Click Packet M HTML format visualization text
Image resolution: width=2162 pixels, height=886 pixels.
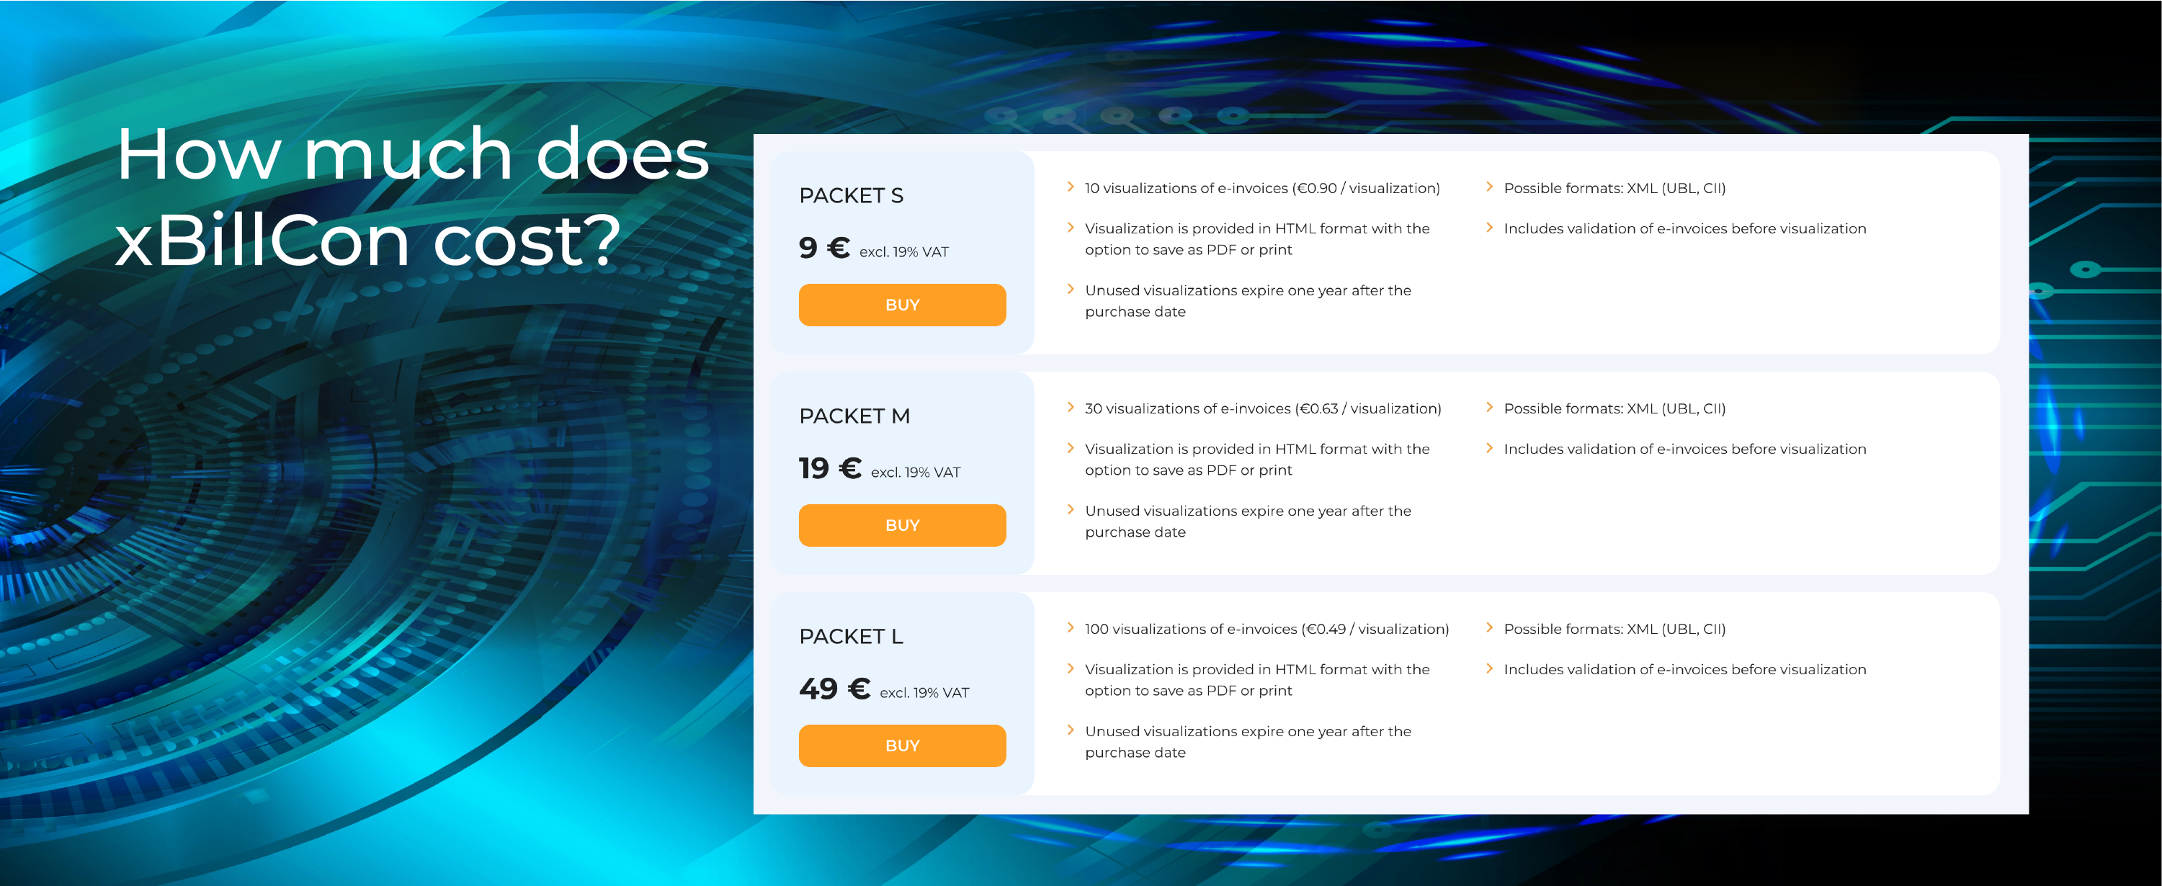coord(1257,460)
